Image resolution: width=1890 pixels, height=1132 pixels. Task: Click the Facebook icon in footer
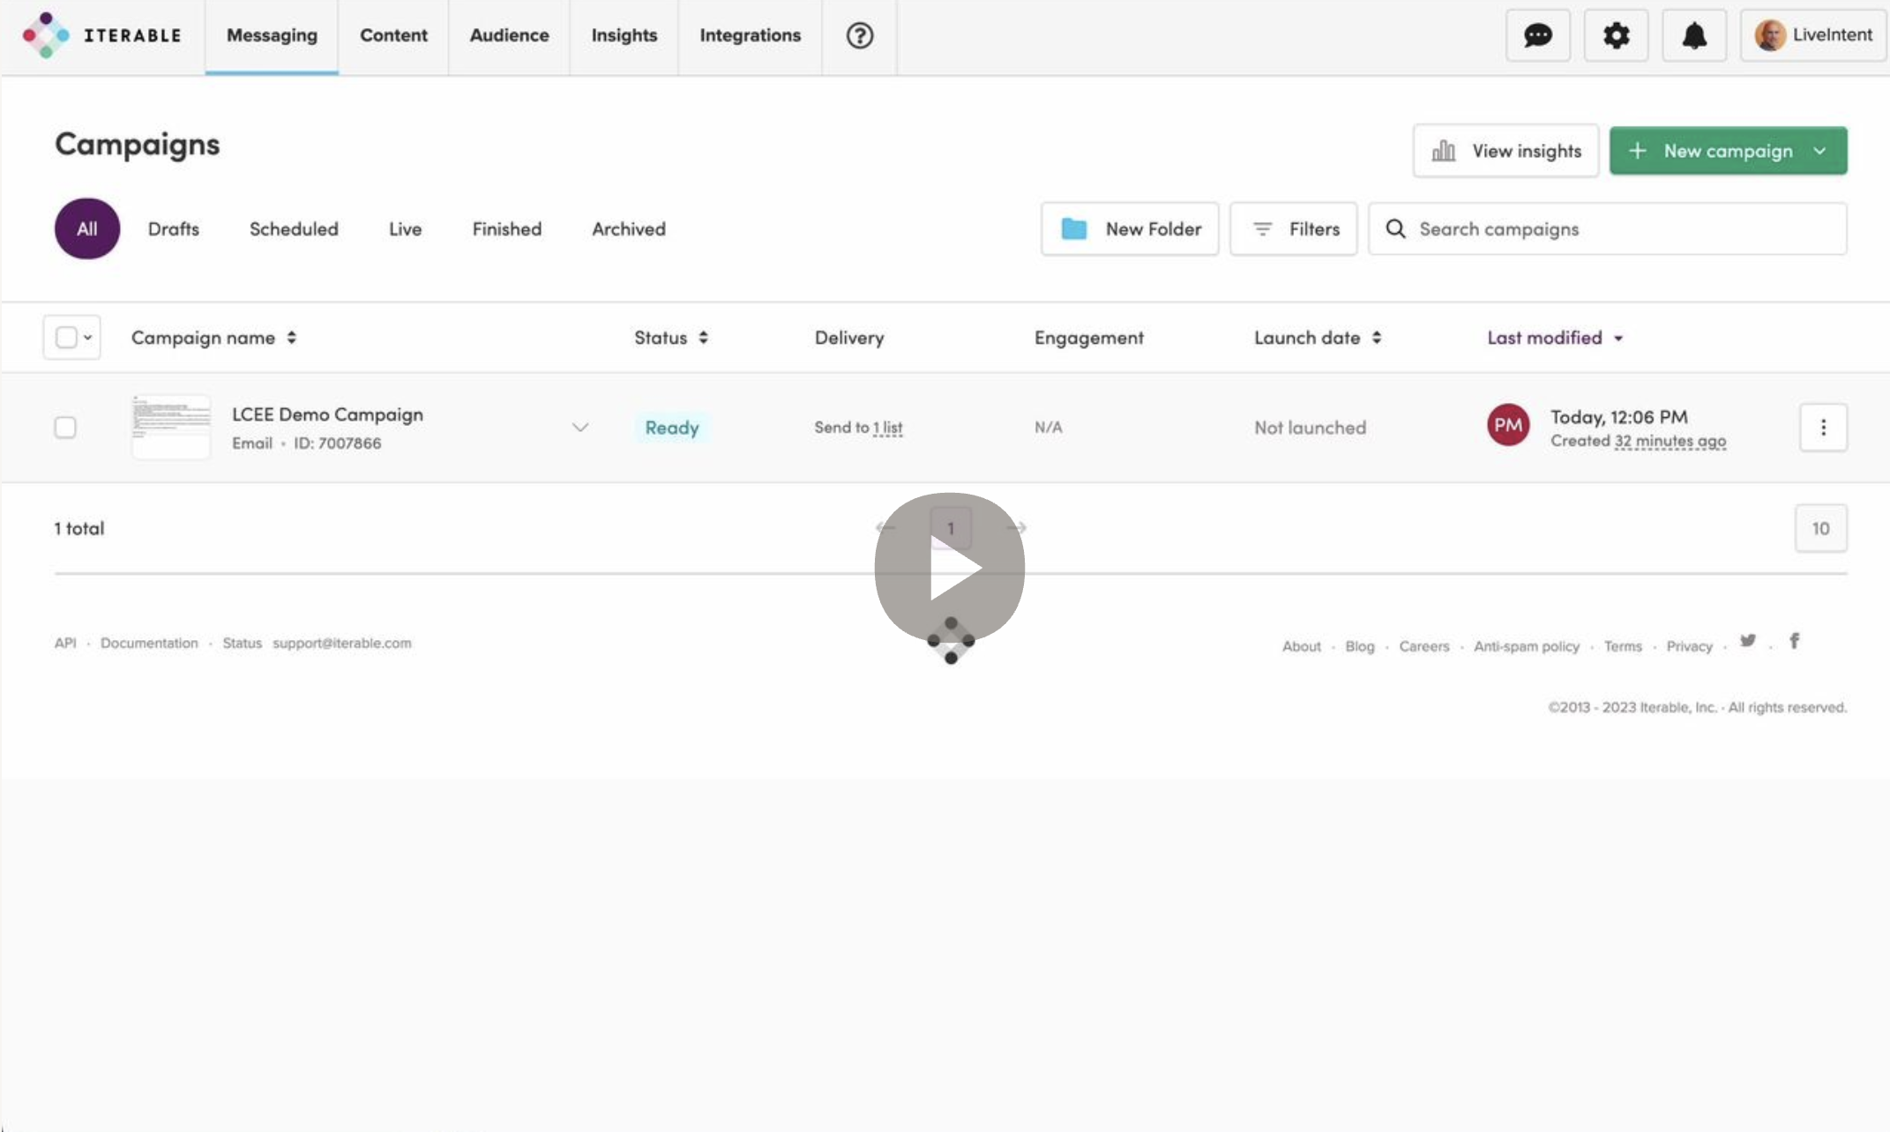[1794, 641]
